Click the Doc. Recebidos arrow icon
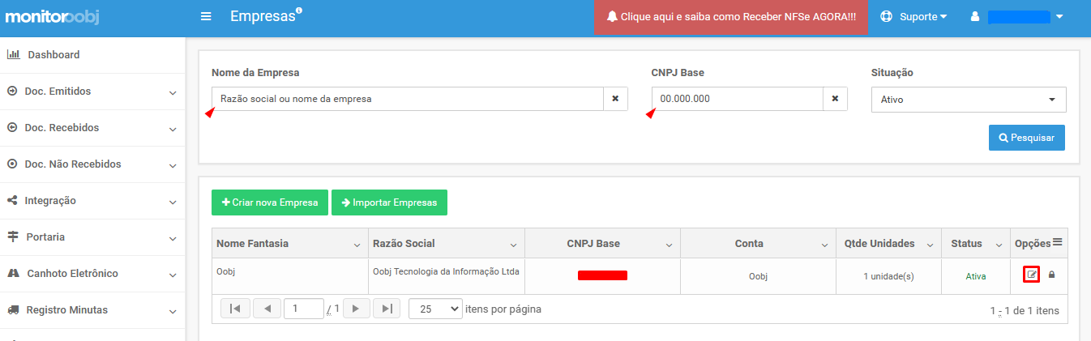Screen dimensions: 1091x341 pyautogui.click(x=12, y=128)
